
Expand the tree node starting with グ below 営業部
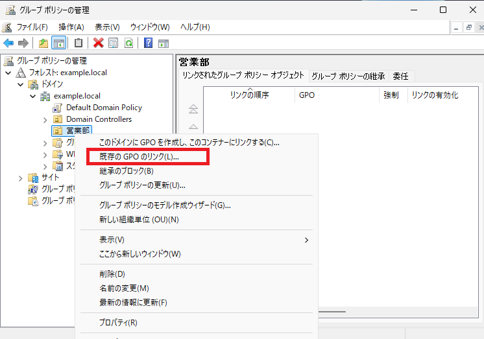45,143
